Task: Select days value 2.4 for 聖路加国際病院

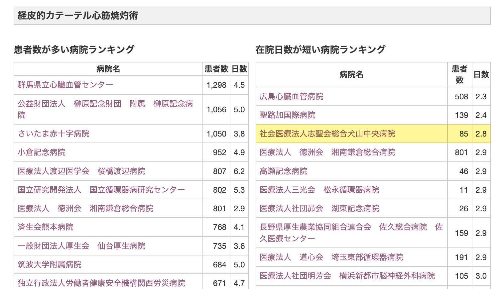Action: [481, 115]
